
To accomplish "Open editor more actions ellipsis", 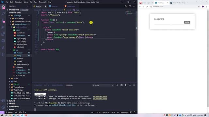I will pos(134,6).
